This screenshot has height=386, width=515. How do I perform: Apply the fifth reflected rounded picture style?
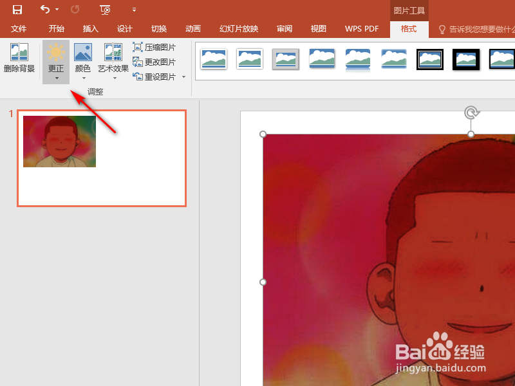click(358, 59)
